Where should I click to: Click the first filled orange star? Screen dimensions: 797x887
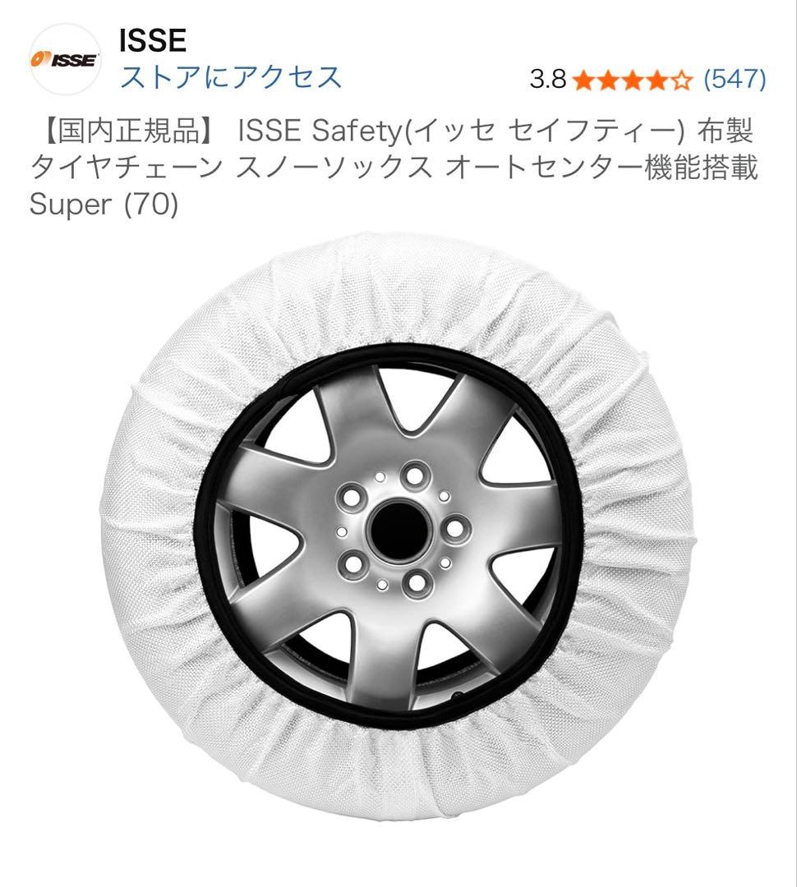(x=583, y=80)
